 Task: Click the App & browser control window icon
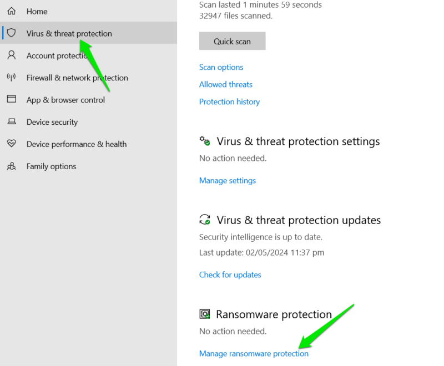[x=11, y=100]
